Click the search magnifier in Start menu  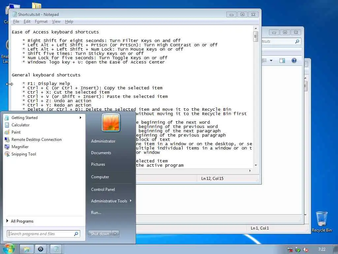click(76, 234)
